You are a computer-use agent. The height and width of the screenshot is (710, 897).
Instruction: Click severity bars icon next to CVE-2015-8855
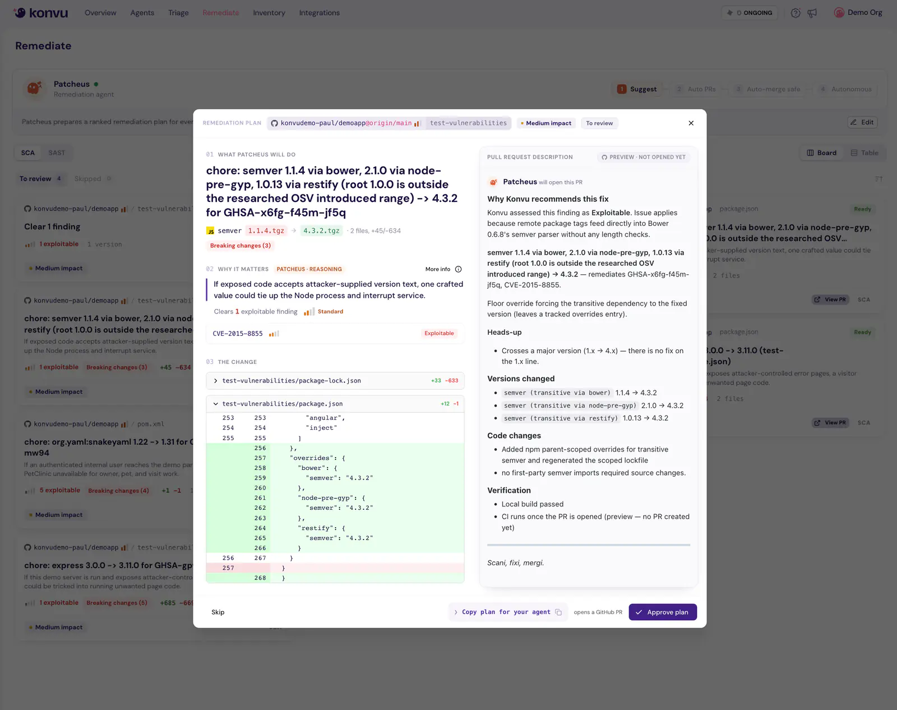(x=274, y=334)
